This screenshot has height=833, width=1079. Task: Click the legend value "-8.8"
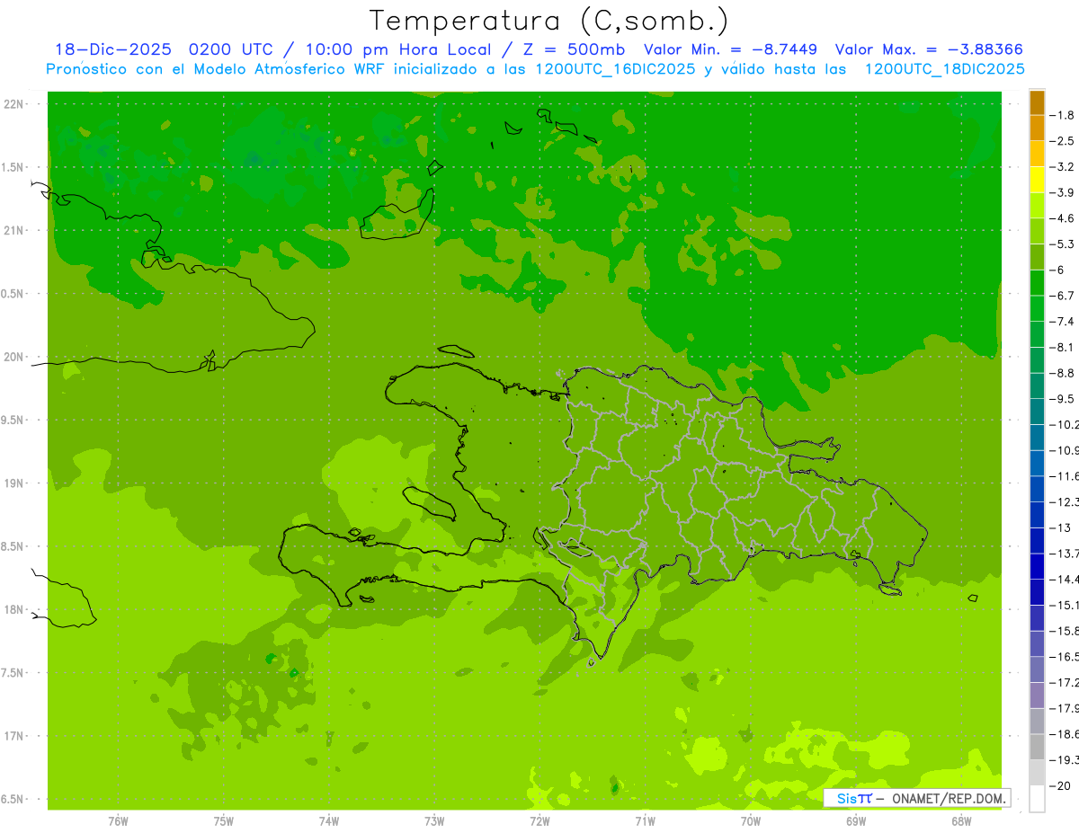1063,373
